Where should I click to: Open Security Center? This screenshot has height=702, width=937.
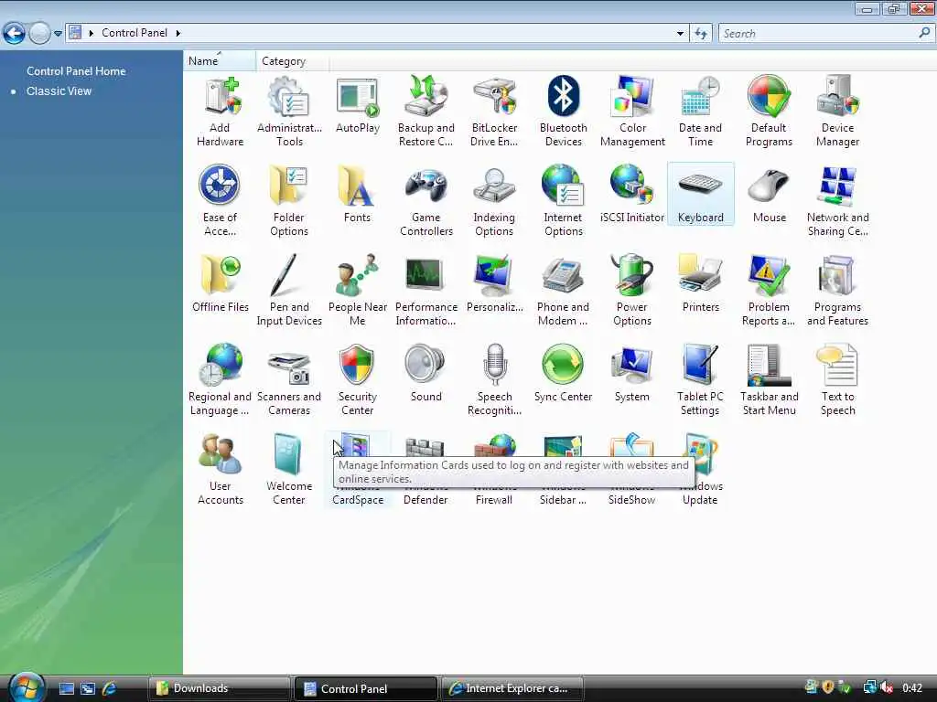click(358, 380)
